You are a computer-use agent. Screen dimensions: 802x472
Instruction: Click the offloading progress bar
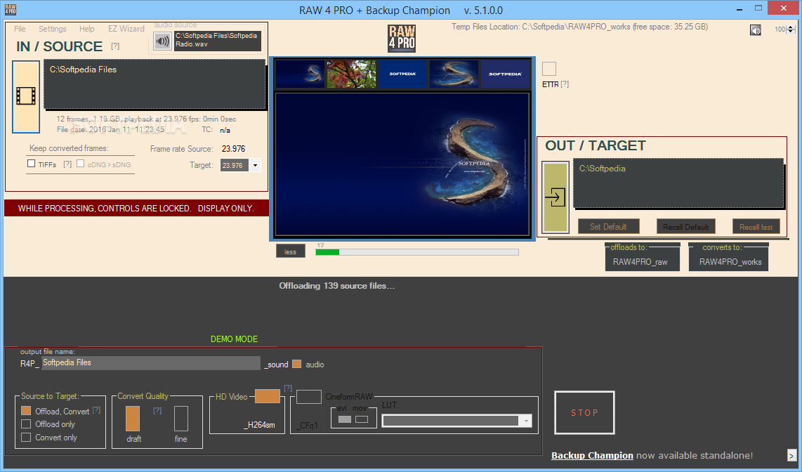417,252
